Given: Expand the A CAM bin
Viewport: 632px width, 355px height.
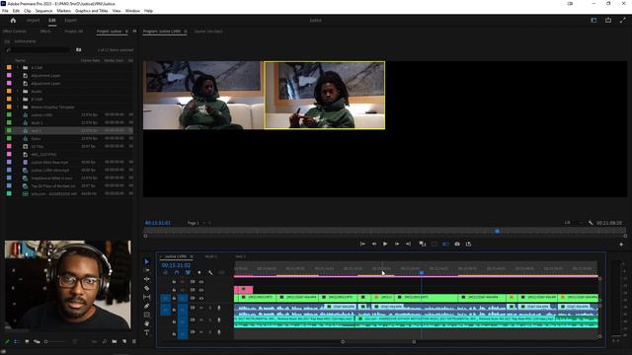Looking at the screenshot, I should point(18,68).
